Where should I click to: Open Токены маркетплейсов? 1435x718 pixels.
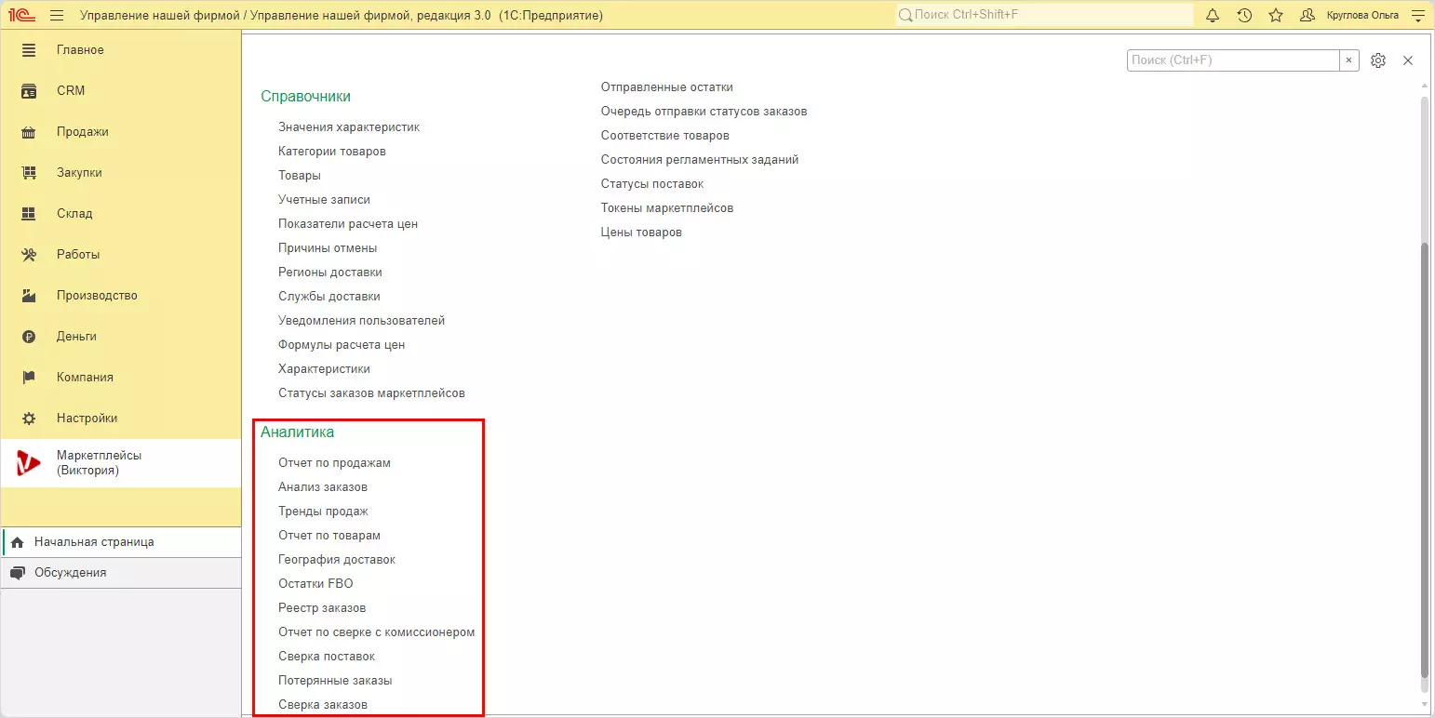[667, 208]
